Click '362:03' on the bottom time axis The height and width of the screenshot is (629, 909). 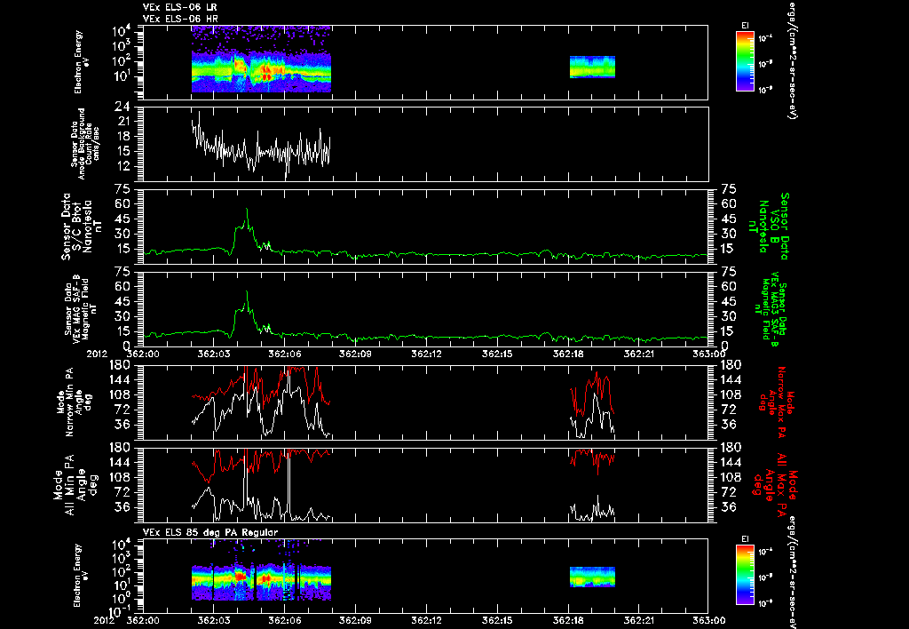[x=213, y=620]
